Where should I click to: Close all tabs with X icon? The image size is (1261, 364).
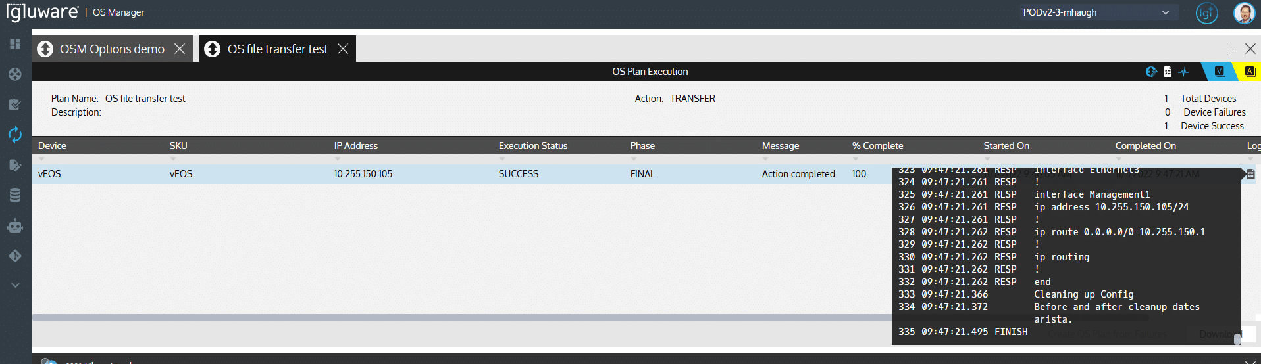1250,49
